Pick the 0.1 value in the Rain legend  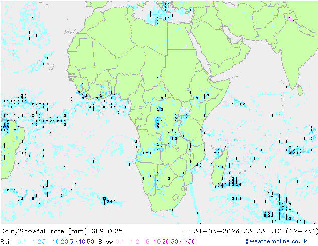tap(22, 242)
